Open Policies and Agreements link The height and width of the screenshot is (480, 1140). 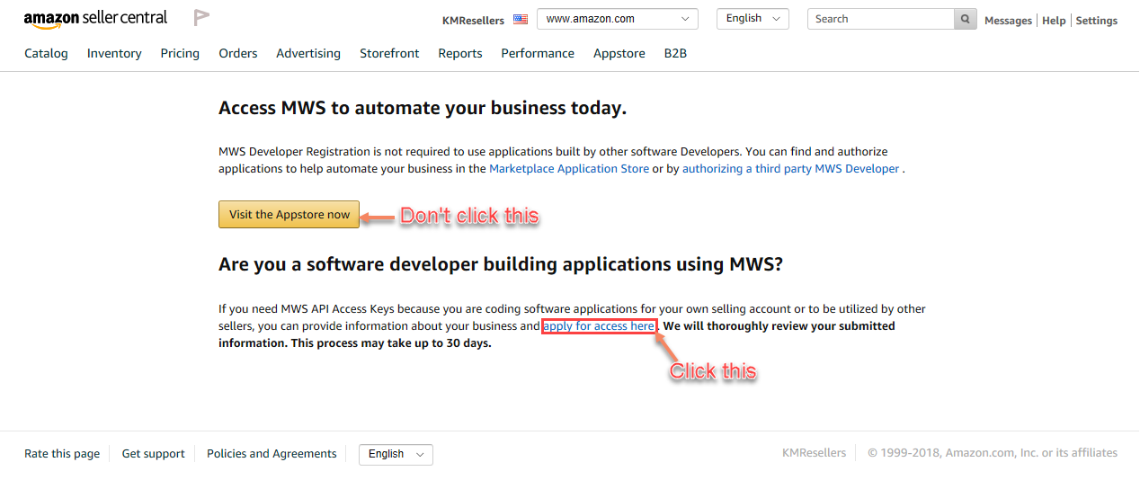(x=272, y=454)
